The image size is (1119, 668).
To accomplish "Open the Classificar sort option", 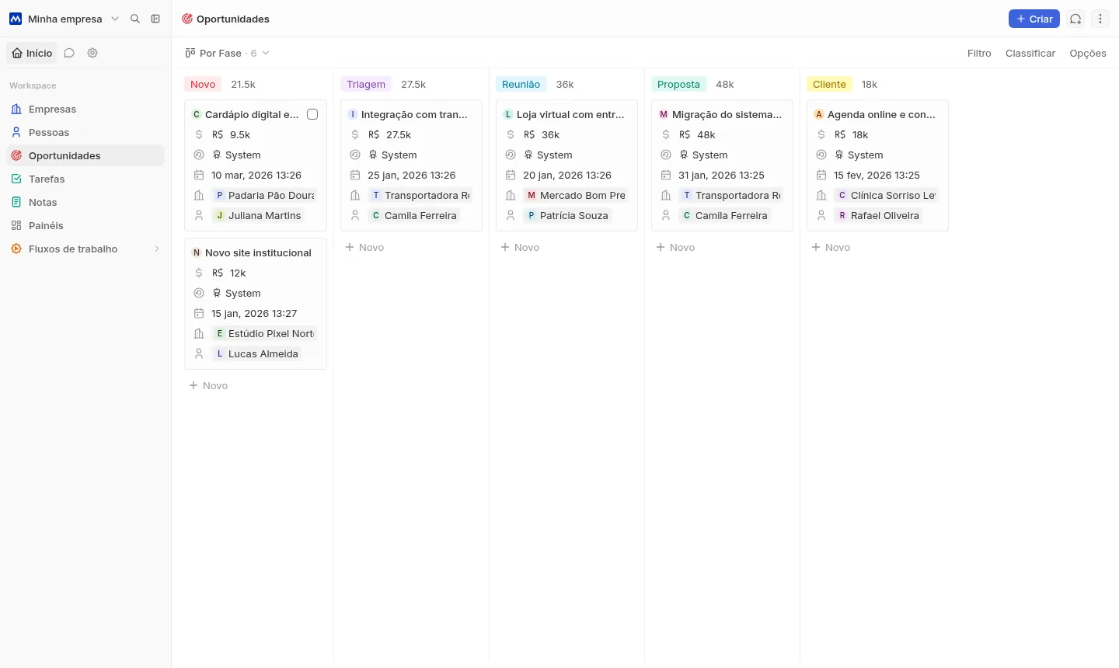I will (x=1030, y=53).
